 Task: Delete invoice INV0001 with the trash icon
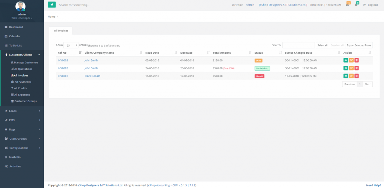coord(357,76)
